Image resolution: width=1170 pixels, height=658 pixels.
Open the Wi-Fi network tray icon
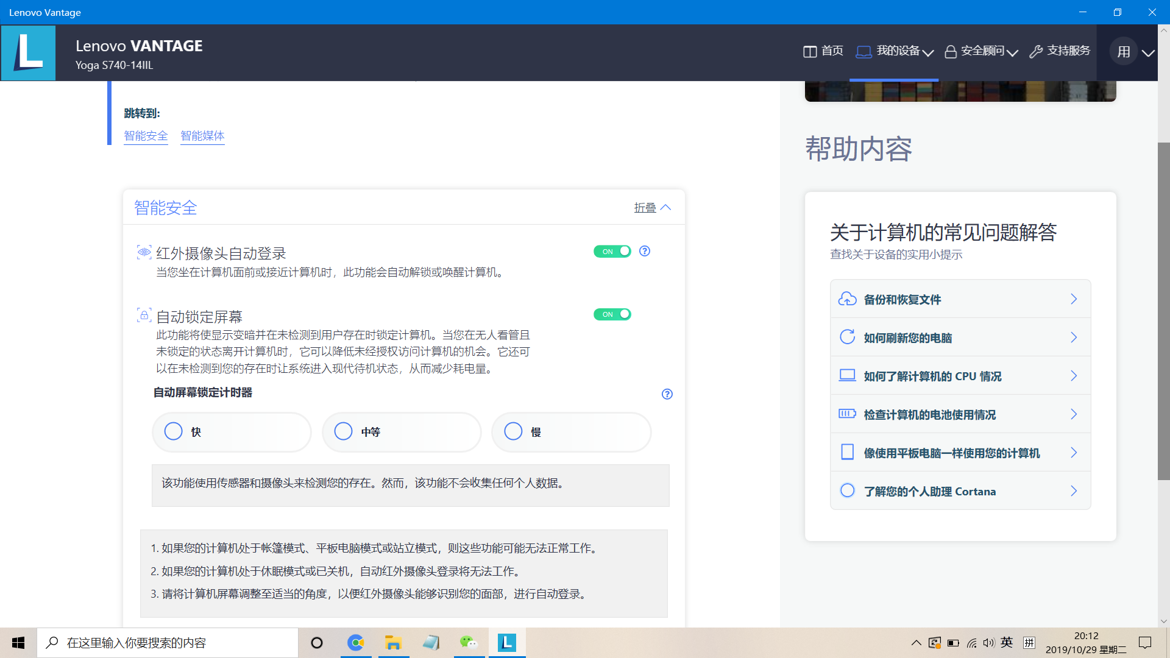tap(971, 643)
